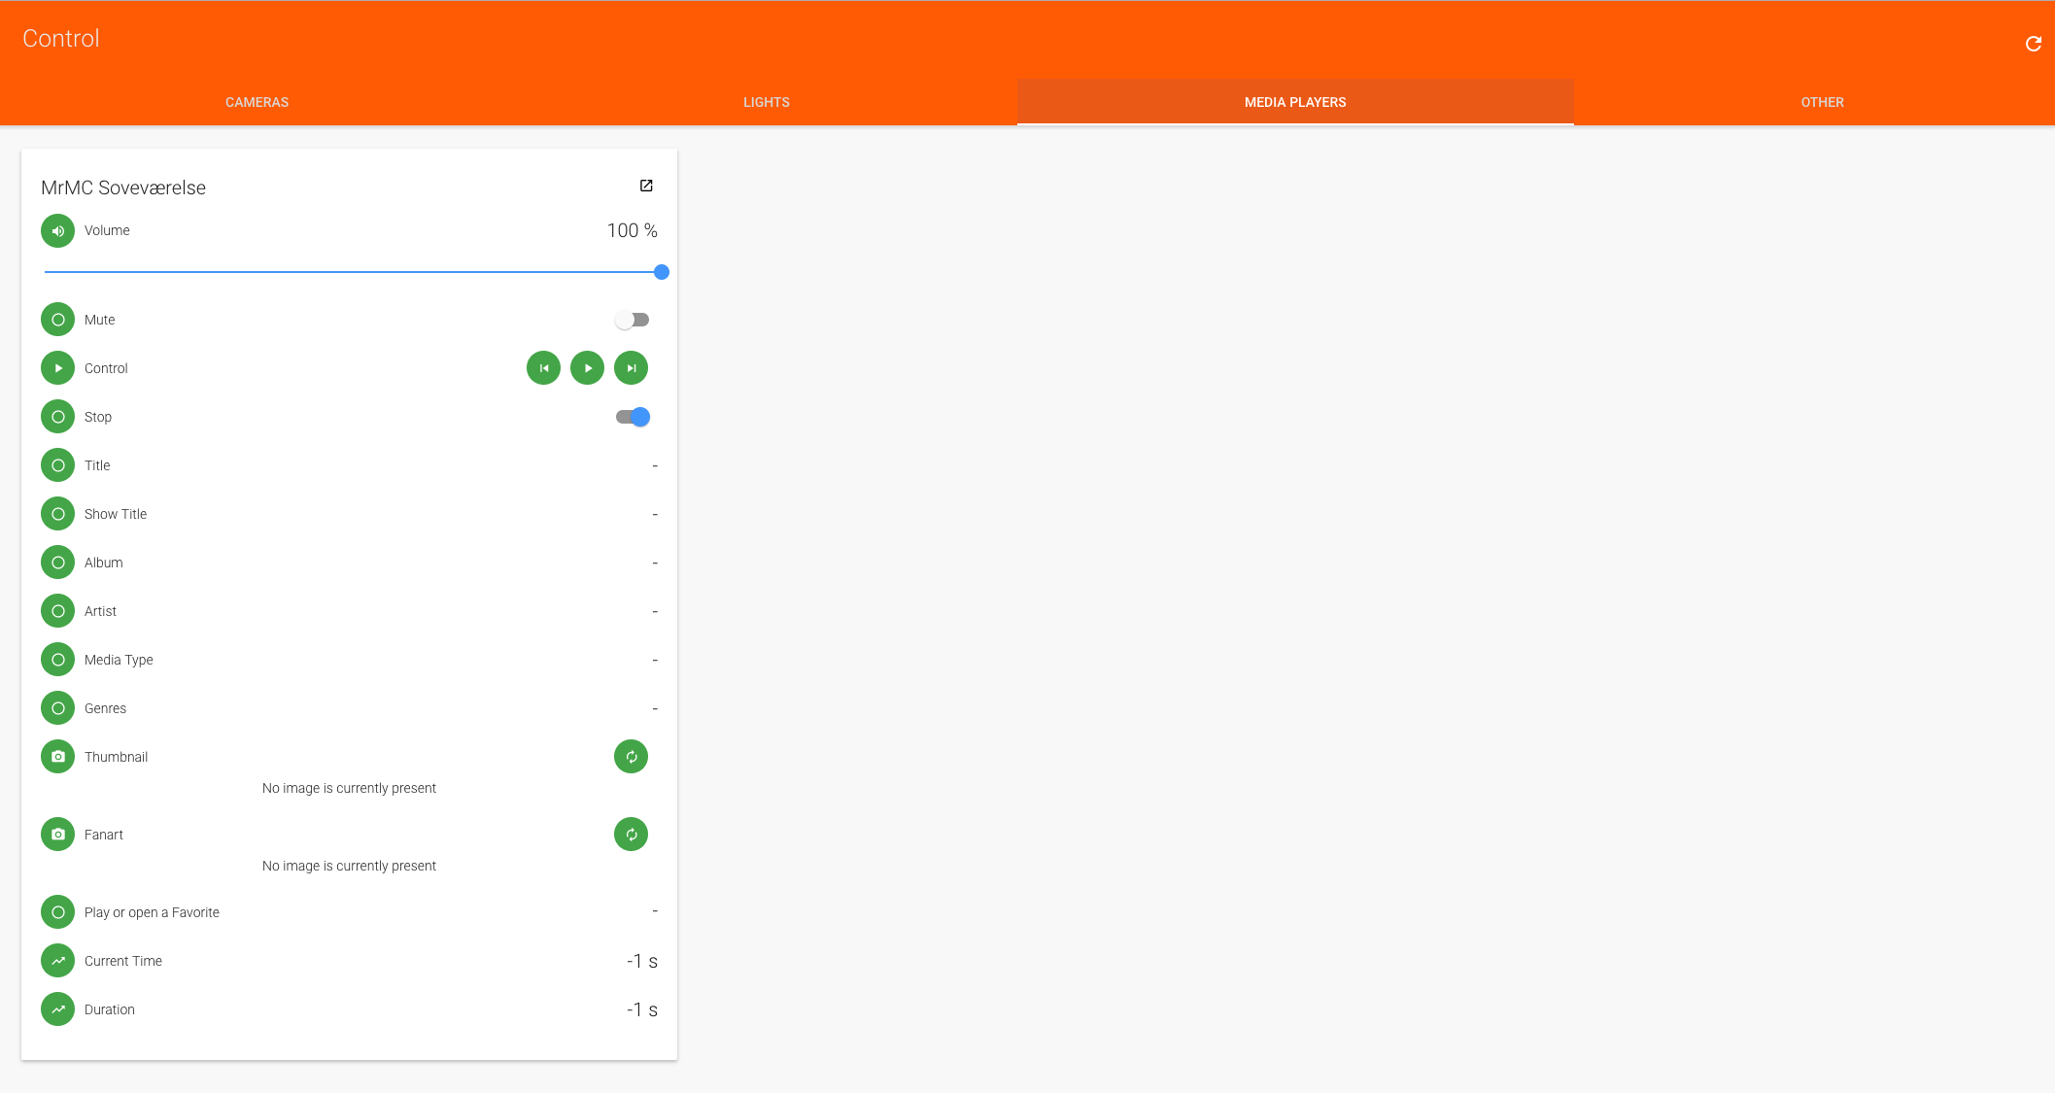The width and height of the screenshot is (2055, 1093).
Task: Click the MrMC Soveværelse card title
Action: click(x=122, y=188)
